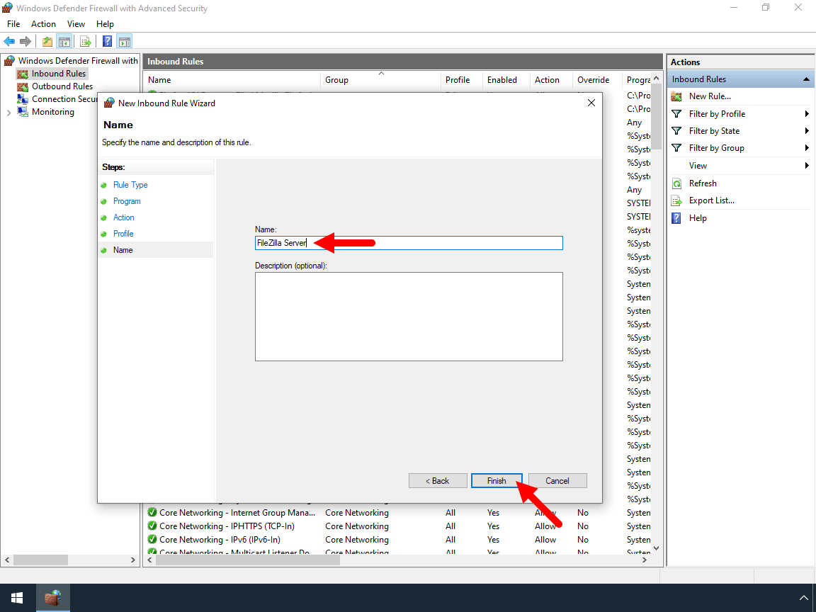816x612 pixels.
Task: Open the View submenu arrow in Actions pane
Action: 807,165
